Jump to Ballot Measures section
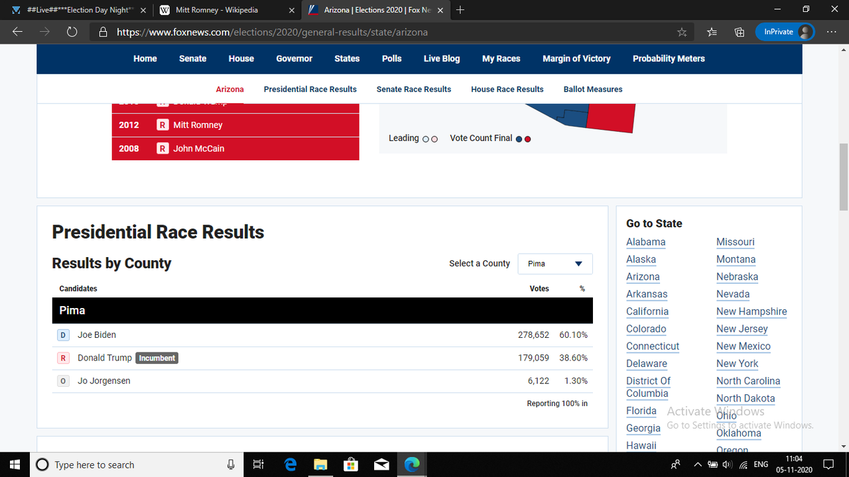The height and width of the screenshot is (477, 849). point(593,89)
